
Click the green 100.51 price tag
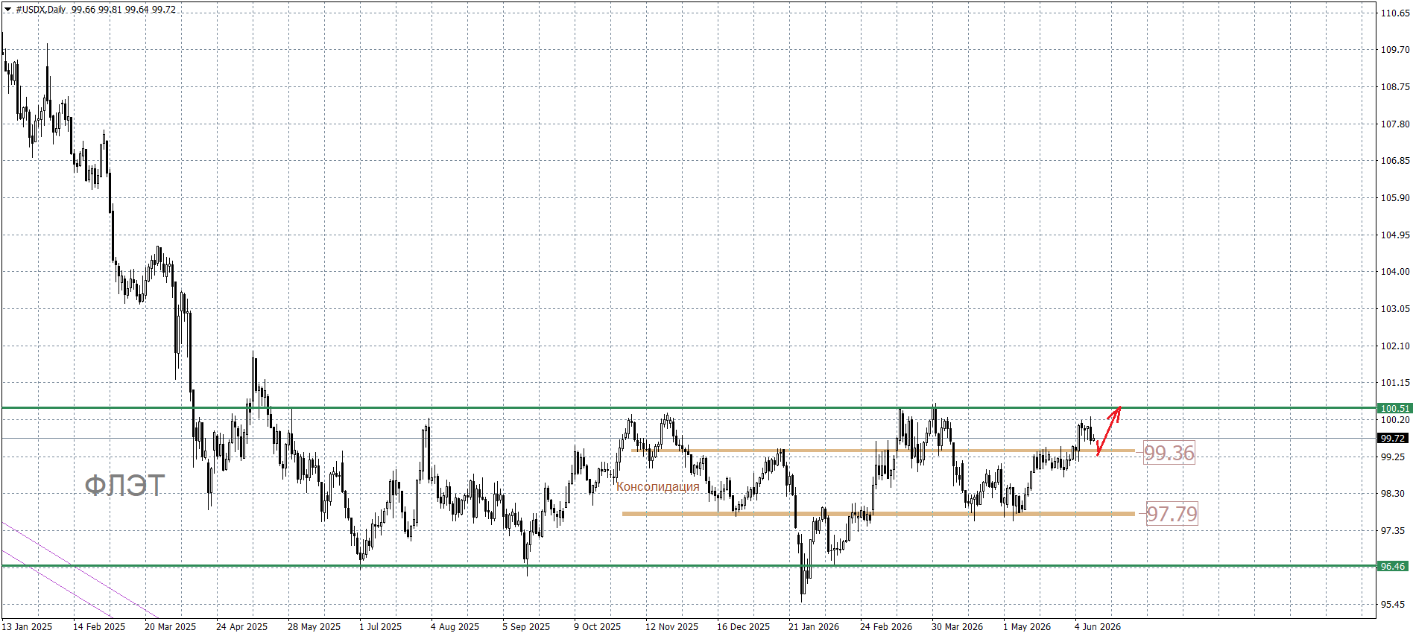coord(1394,408)
